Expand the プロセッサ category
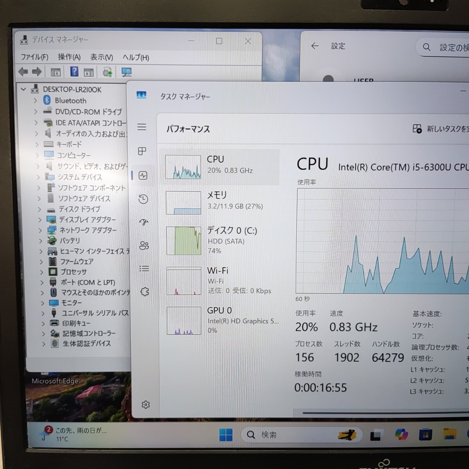This screenshot has width=469, height=469. coord(41,272)
